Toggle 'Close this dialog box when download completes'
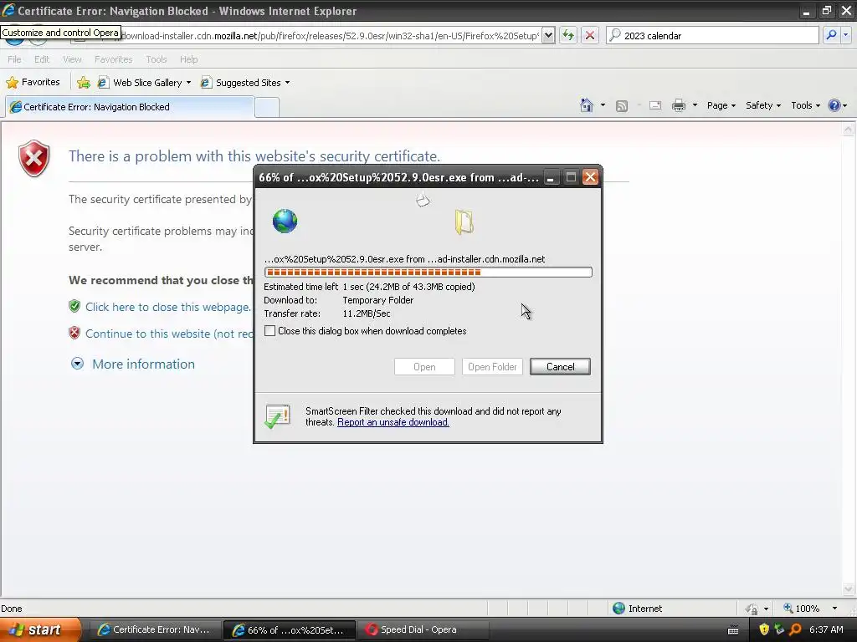Screen dimensions: 857x642 point(270,331)
